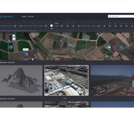The height and width of the screenshot is (120, 134).
Task: Select the teal 3D model map marker
Action: (x=121, y=47)
